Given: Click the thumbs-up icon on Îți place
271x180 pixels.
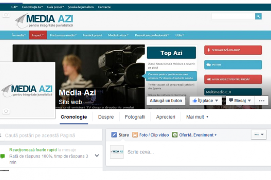Looking at the screenshot, I should tap(195, 101).
